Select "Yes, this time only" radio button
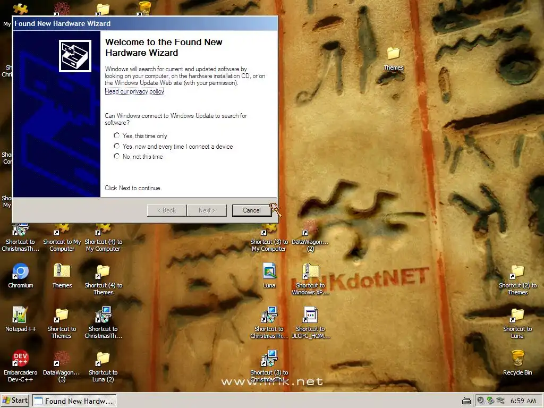The width and height of the screenshot is (544, 408). click(116, 135)
